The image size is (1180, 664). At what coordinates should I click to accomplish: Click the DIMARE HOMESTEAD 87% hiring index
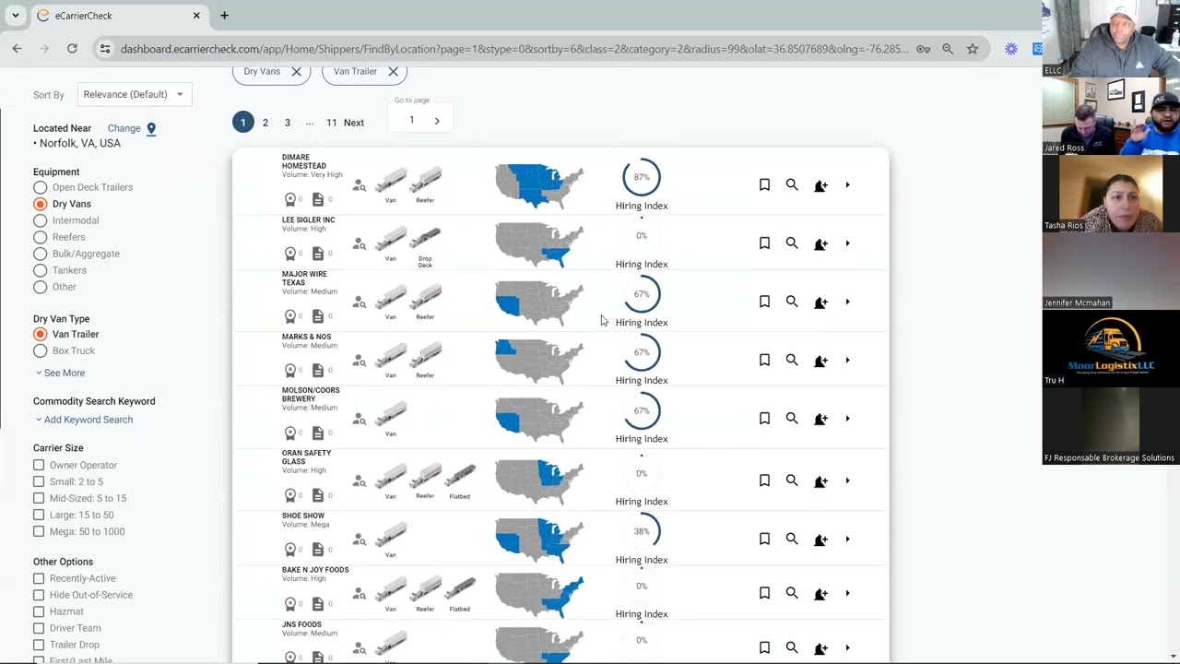(x=642, y=177)
